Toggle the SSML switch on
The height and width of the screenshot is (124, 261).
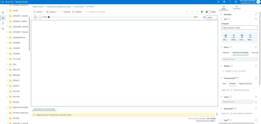pyautogui.click(x=208, y=12)
